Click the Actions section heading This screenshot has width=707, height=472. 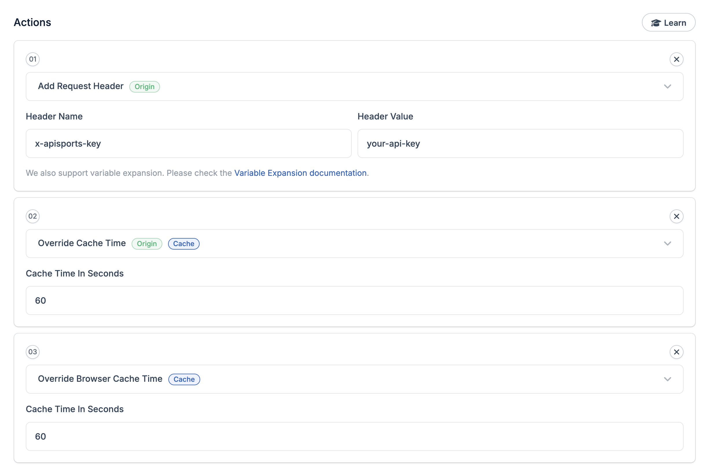[x=32, y=23]
